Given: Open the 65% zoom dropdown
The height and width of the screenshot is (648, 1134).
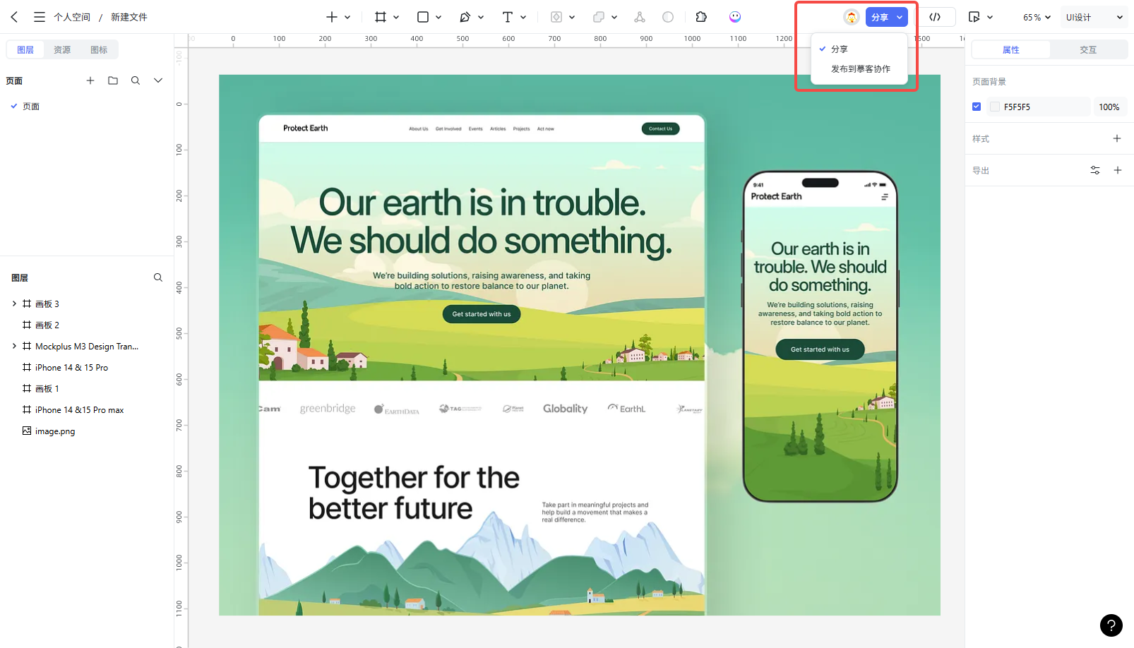Looking at the screenshot, I should (1037, 17).
